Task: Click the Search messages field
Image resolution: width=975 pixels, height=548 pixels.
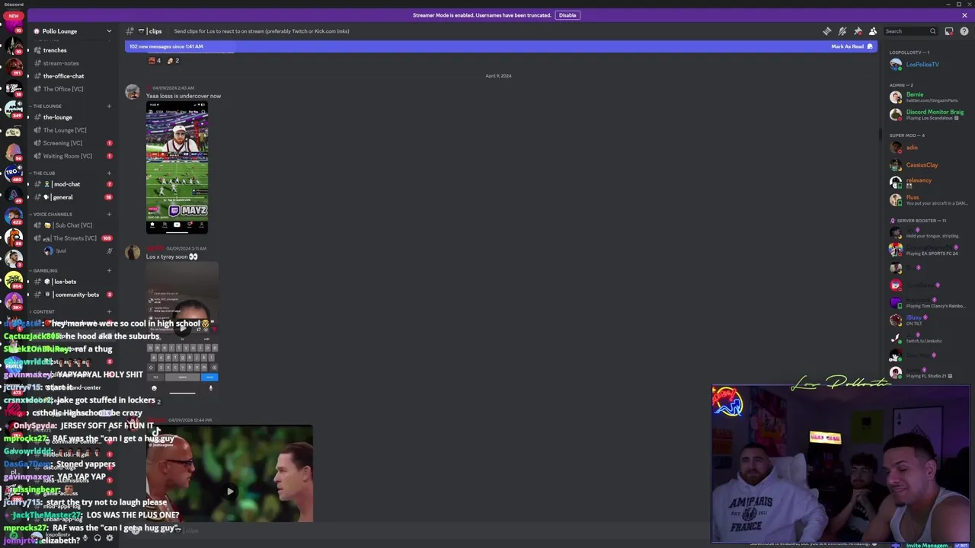Action: click(910, 31)
